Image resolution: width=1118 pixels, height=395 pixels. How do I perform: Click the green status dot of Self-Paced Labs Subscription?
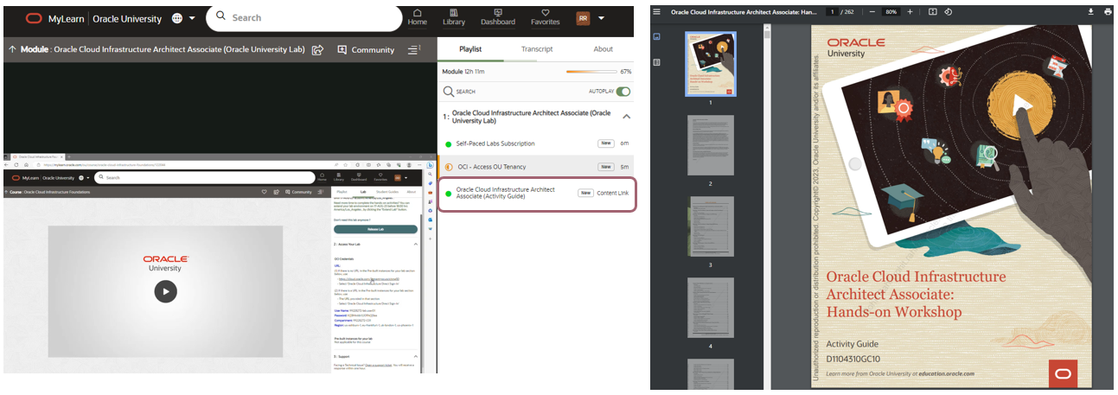point(448,144)
